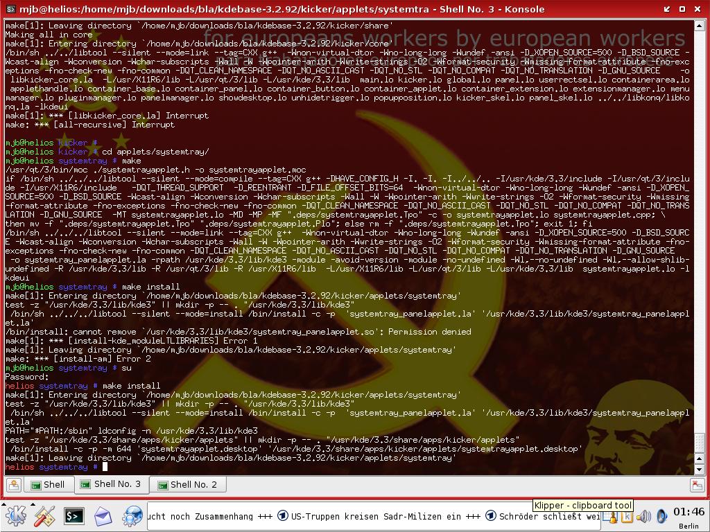The width and height of the screenshot is (710, 532).
Task: Open the Klipper clipboard tool tray icon
Action: 627,517
